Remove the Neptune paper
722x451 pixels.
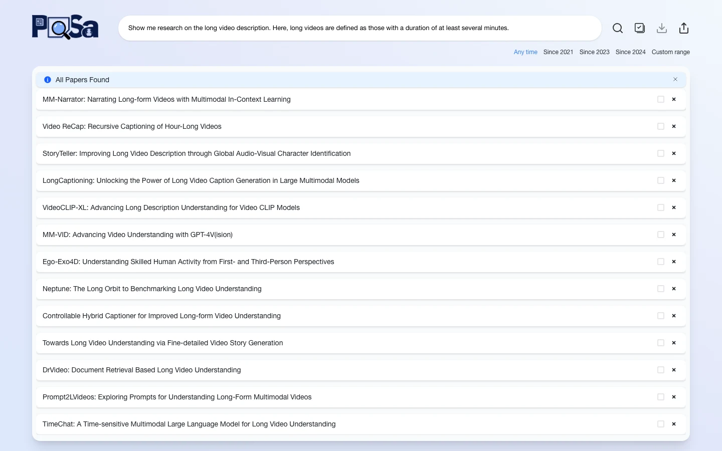pos(674,289)
